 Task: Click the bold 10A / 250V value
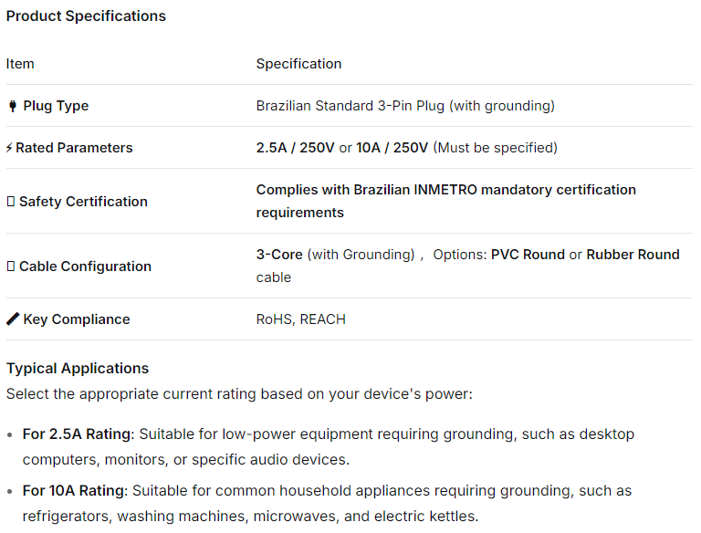click(x=392, y=148)
